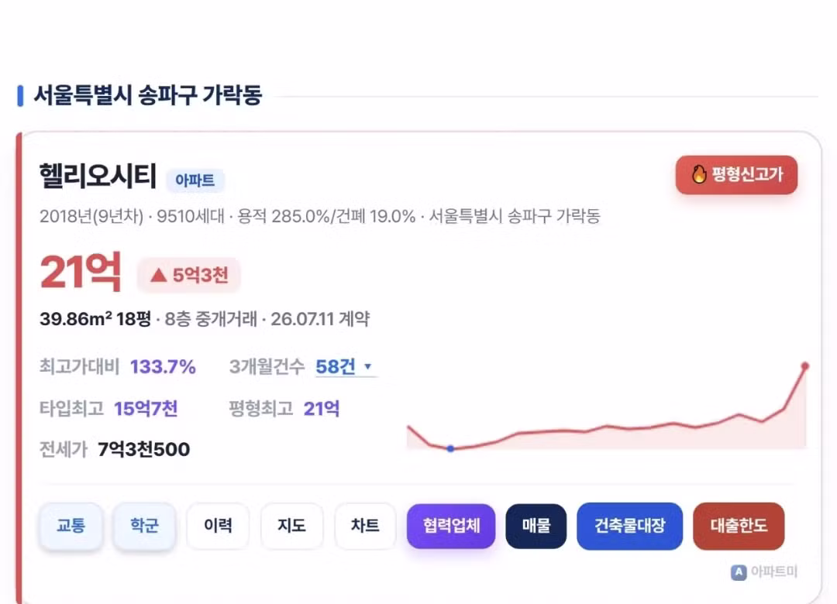Click the price trend line chart
The image size is (837, 604).
point(606,407)
